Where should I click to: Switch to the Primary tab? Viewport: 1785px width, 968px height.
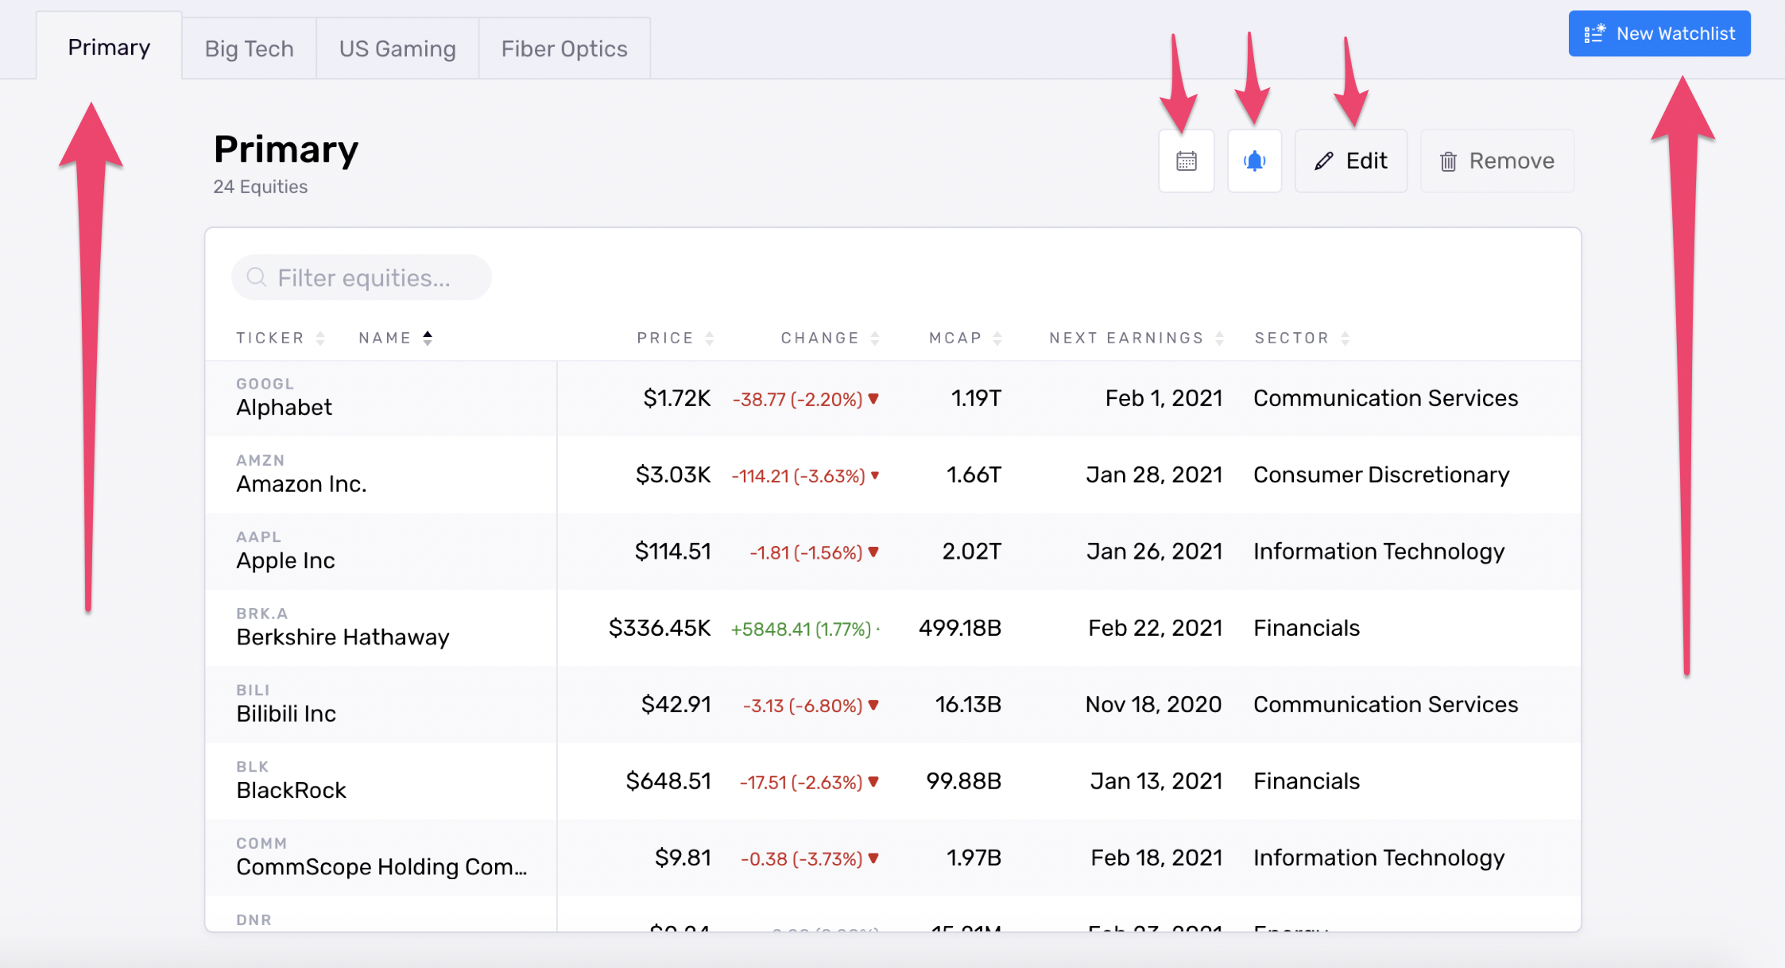point(109,46)
